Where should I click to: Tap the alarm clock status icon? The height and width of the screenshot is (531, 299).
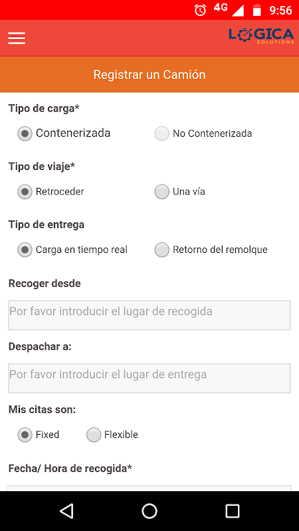coord(200,10)
